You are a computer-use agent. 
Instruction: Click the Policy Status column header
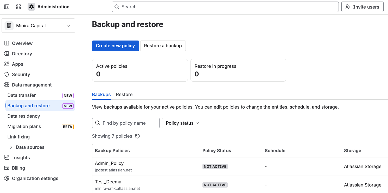click(217, 151)
